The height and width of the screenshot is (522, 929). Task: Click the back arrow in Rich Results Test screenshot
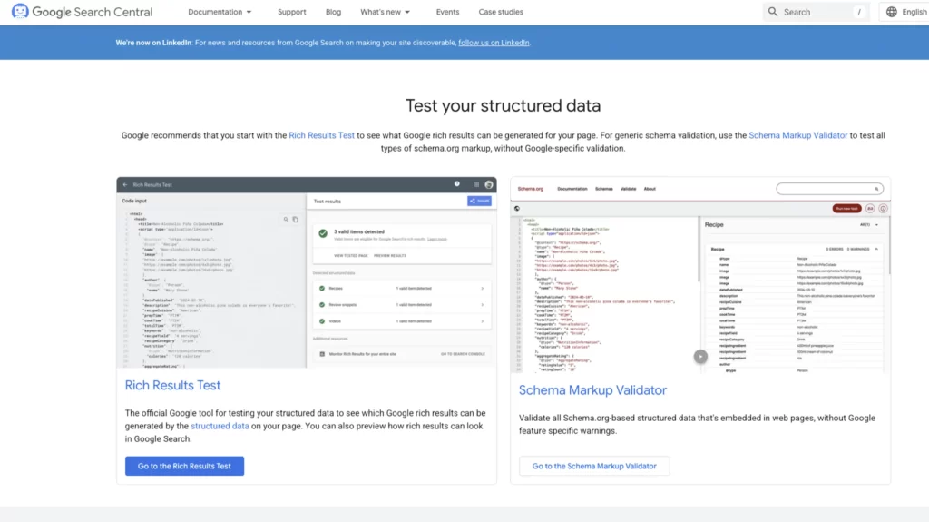(x=125, y=184)
